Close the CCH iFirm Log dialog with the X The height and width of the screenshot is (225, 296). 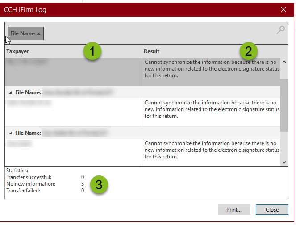pos(283,9)
